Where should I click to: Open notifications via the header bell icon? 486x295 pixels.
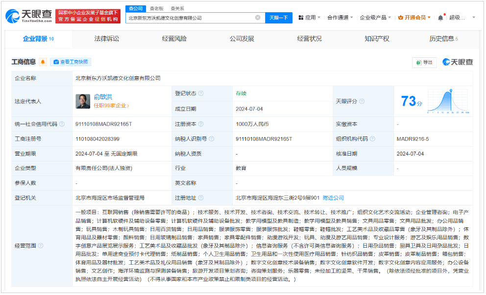pyautogui.click(x=440, y=18)
